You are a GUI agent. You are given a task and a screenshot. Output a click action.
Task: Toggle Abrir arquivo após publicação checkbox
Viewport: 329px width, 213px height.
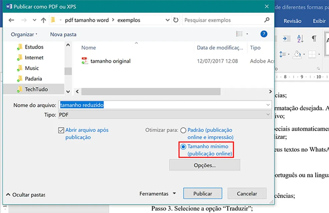tap(61, 130)
